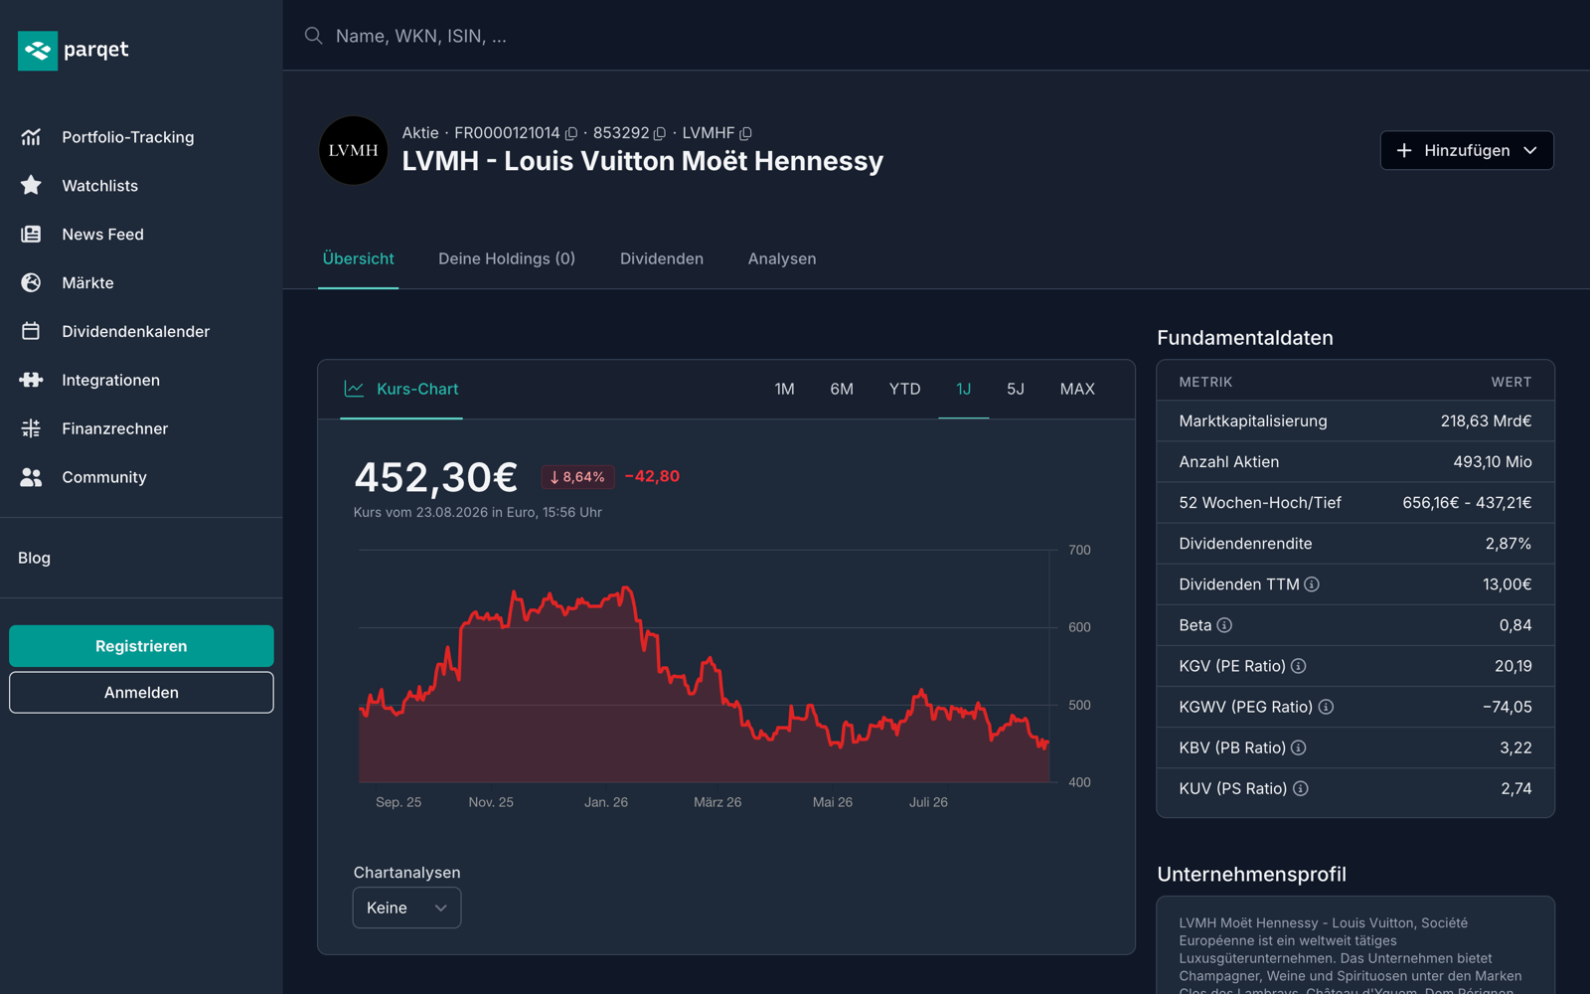This screenshot has width=1590, height=994.
Task: Show info icon next to Beta
Action: click(x=1224, y=625)
